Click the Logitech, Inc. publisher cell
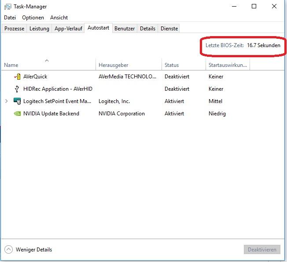The width and height of the screenshot is (287, 262). (x=114, y=101)
